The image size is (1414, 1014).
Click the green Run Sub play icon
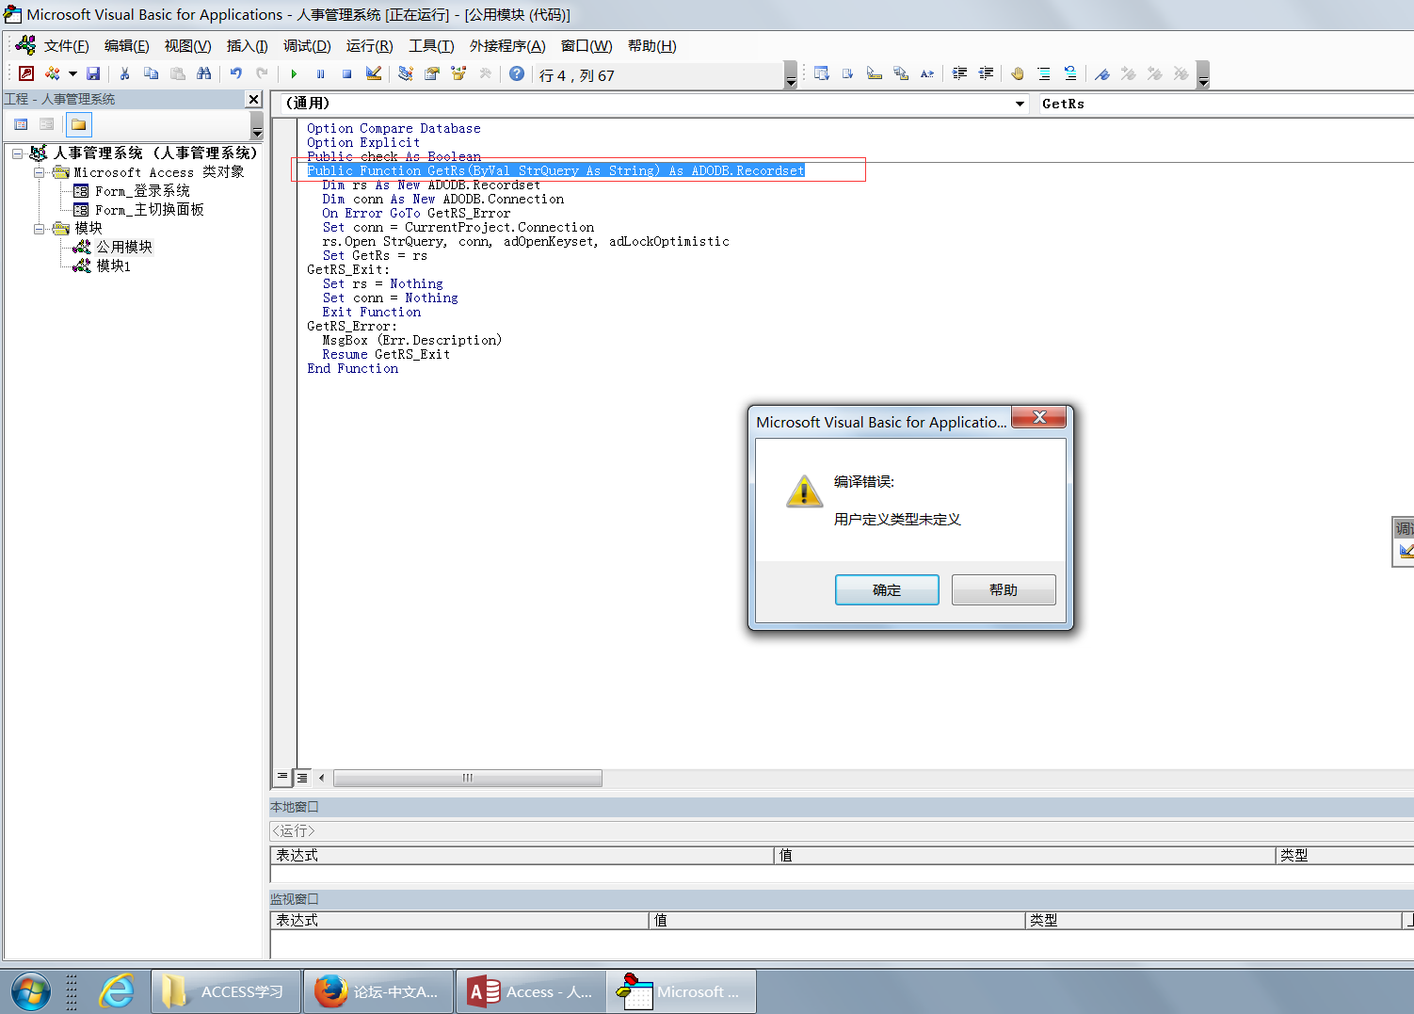pos(294,73)
